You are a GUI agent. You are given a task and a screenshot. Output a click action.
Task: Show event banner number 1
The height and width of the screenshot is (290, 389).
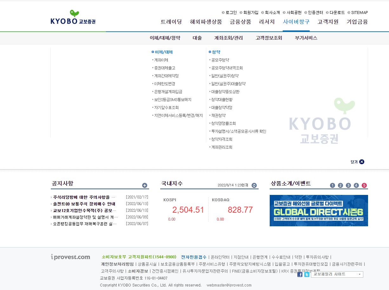tap(333, 185)
